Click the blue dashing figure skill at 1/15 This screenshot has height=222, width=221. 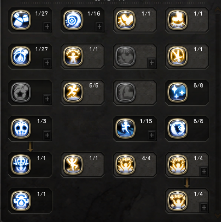(125, 129)
